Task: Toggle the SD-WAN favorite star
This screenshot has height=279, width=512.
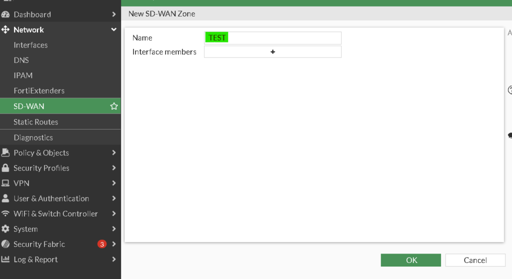Action: coord(114,106)
